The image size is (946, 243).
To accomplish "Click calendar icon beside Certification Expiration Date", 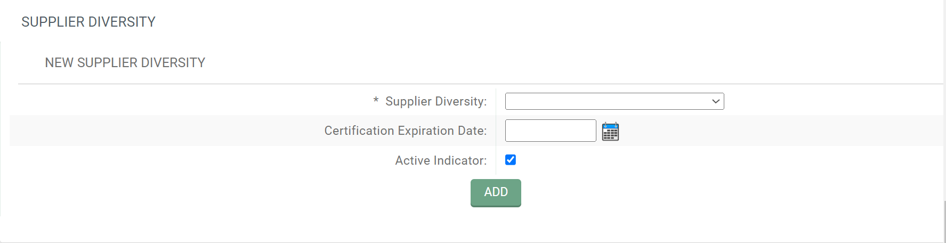I will coord(610,131).
